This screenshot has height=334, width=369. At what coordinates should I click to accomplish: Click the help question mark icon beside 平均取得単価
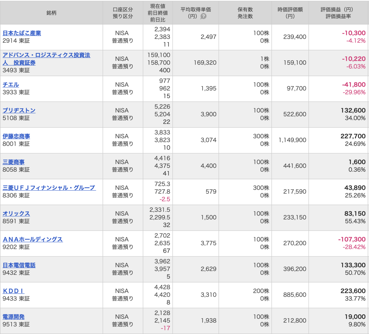pyautogui.click(x=204, y=17)
